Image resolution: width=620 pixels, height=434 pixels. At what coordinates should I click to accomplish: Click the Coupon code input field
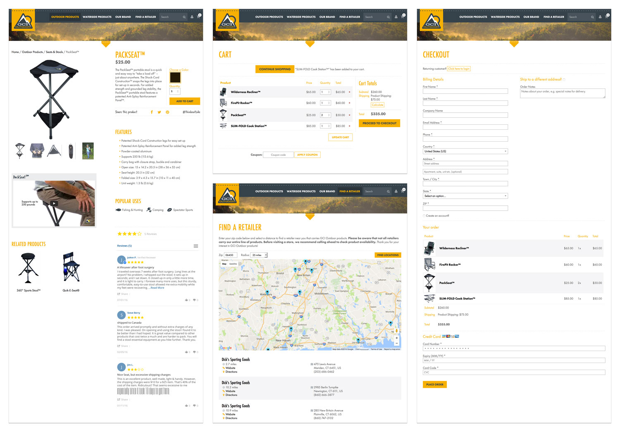click(278, 155)
